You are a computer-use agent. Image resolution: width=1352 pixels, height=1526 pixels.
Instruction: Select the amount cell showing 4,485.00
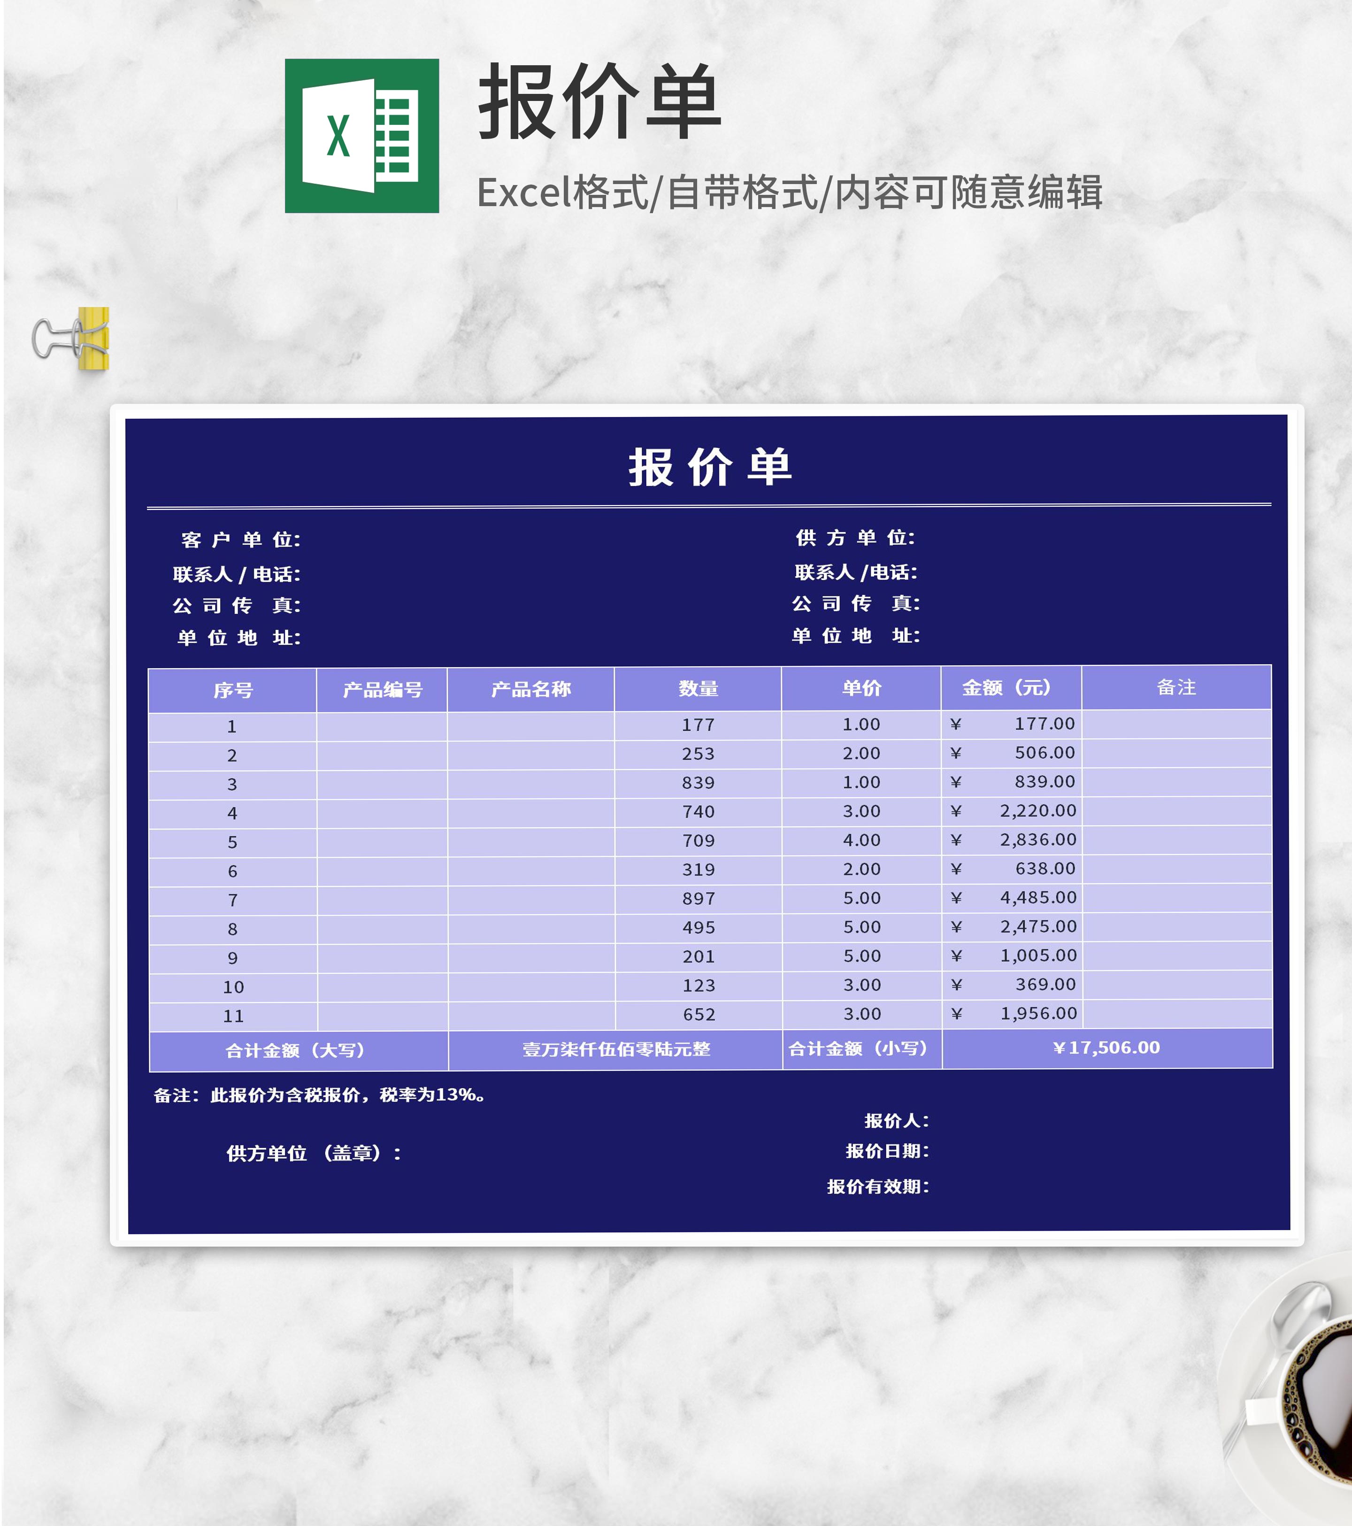click(x=1037, y=897)
